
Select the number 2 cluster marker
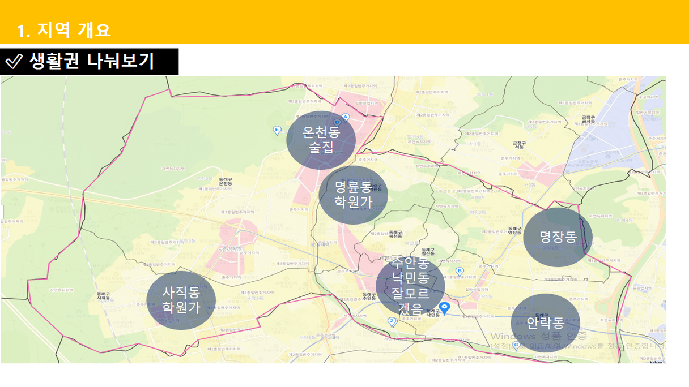point(392,322)
